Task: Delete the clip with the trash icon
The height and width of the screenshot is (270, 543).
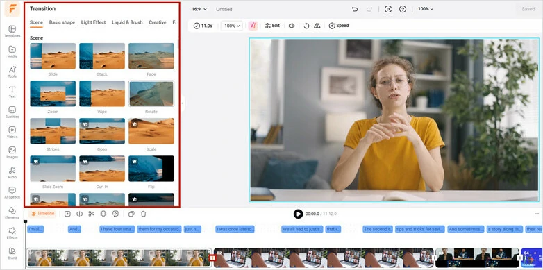Action: pyautogui.click(x=143, y=214)
